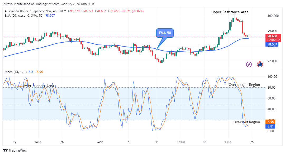
Task: Click the Australian flag economic event icon
Action: 260,64
